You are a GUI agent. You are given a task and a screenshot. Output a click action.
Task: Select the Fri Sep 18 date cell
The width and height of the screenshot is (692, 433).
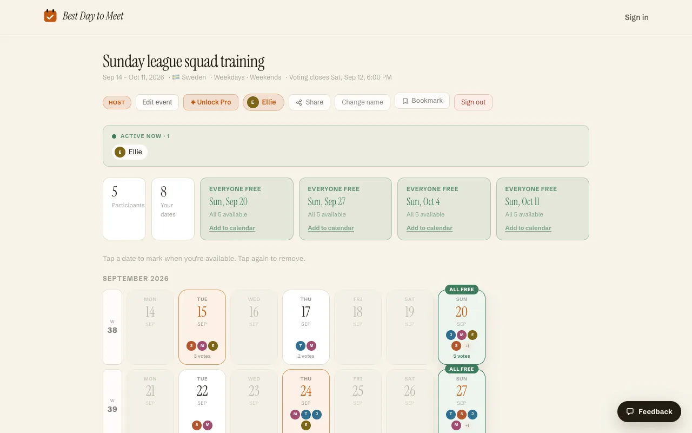tap(358, 327)
